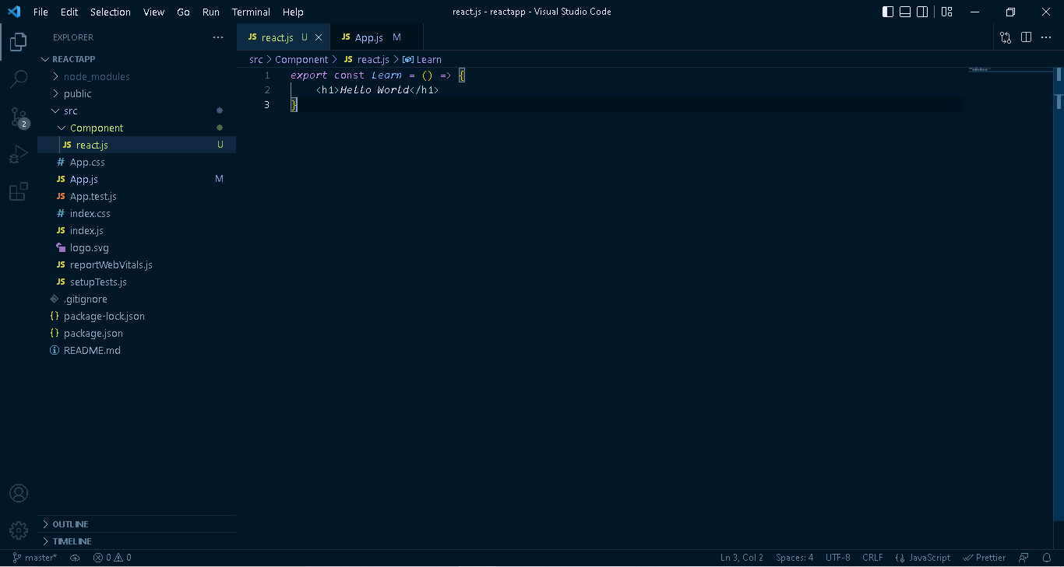Viewport: 1064px width, 567px height.
Task: Open setupTests.js file
Action: coord(136,282)
